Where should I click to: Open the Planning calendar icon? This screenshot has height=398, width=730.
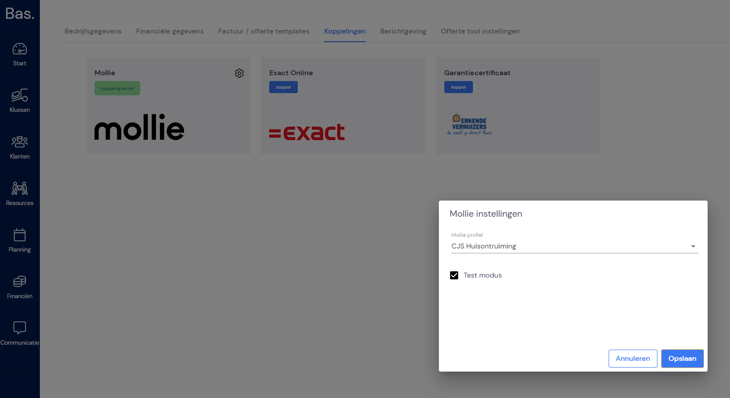coord(20,235)
